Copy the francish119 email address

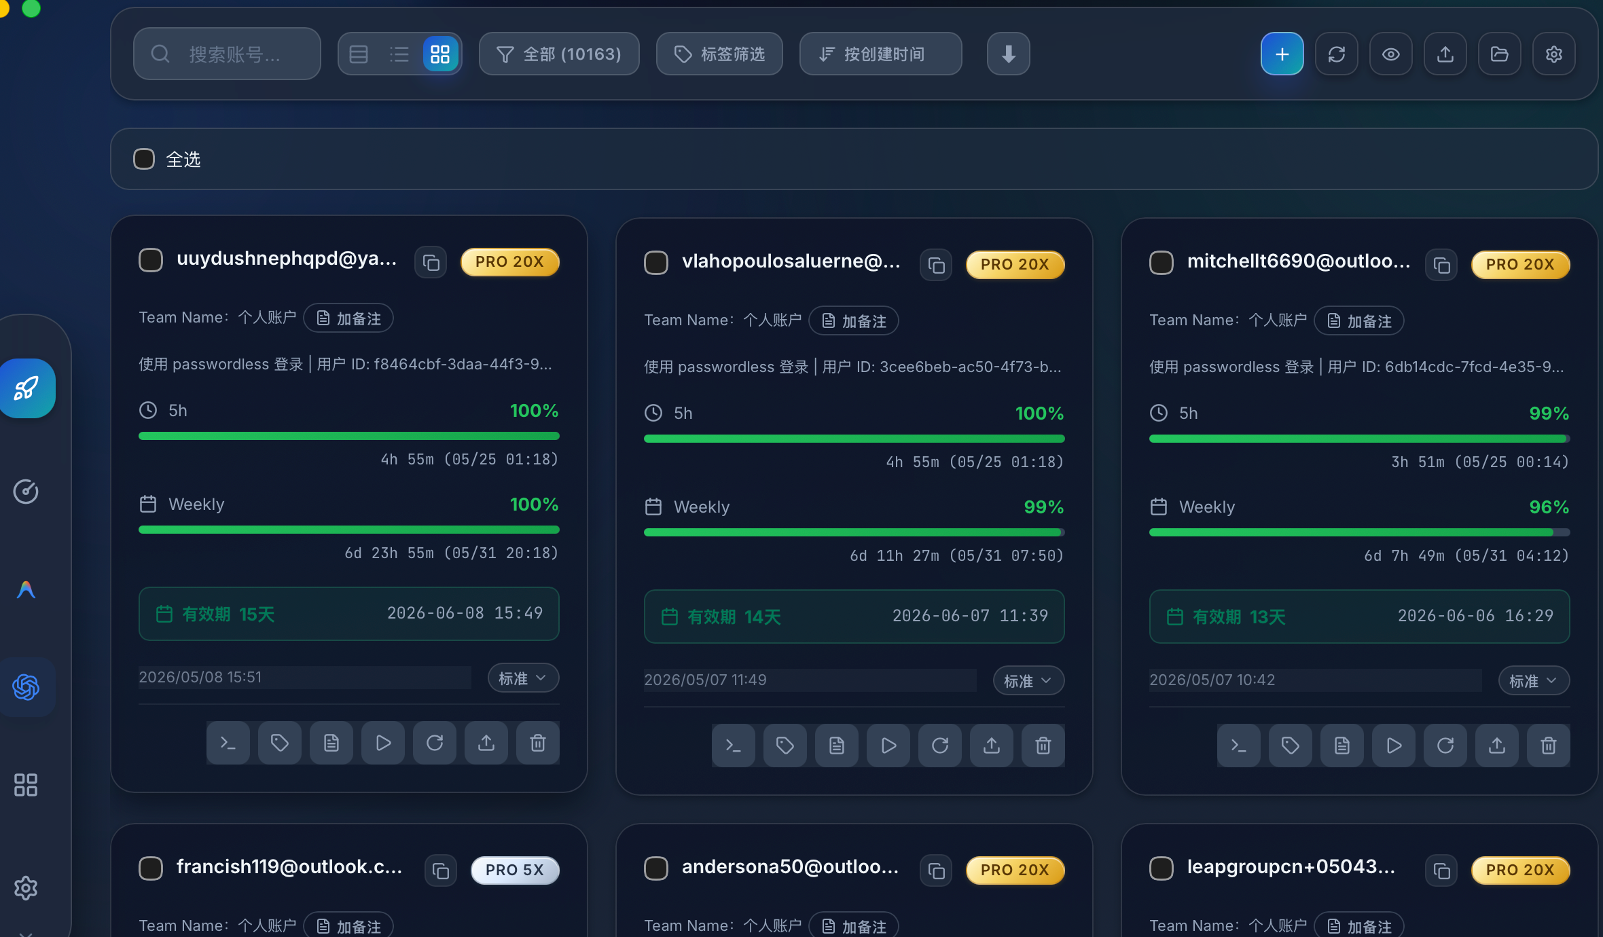click(x=441, y=870)
